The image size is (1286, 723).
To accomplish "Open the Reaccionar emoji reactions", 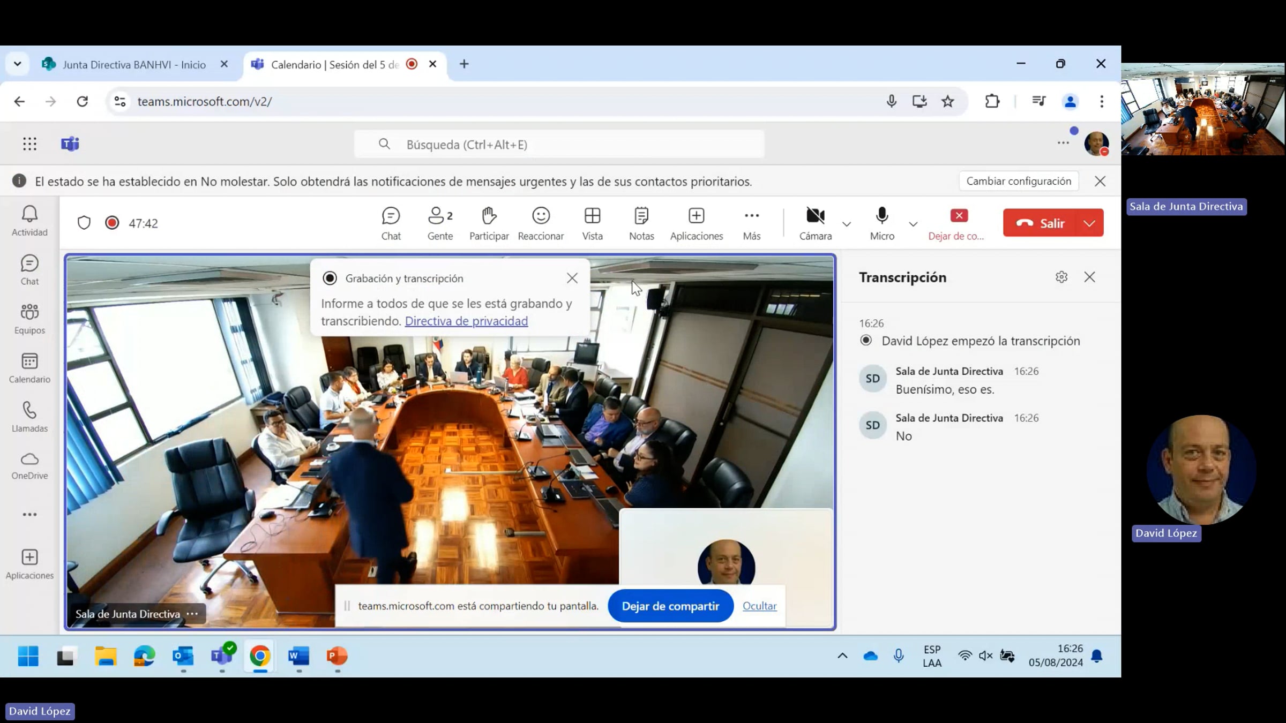I will tap(541, 223).
